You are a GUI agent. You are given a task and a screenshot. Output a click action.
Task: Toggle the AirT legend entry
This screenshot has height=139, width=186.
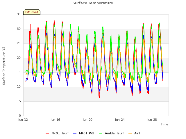134,133
